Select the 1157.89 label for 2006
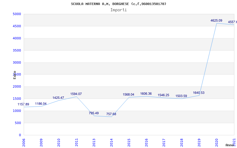This screenshot has height=148, width=237. click(x=23, y=104)
